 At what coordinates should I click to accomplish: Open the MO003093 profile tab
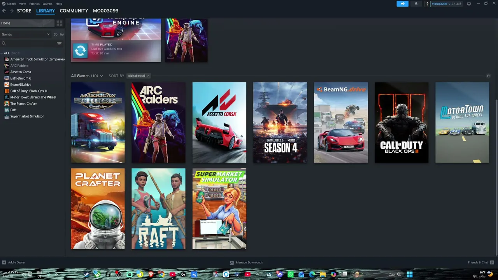pos(105,11)
